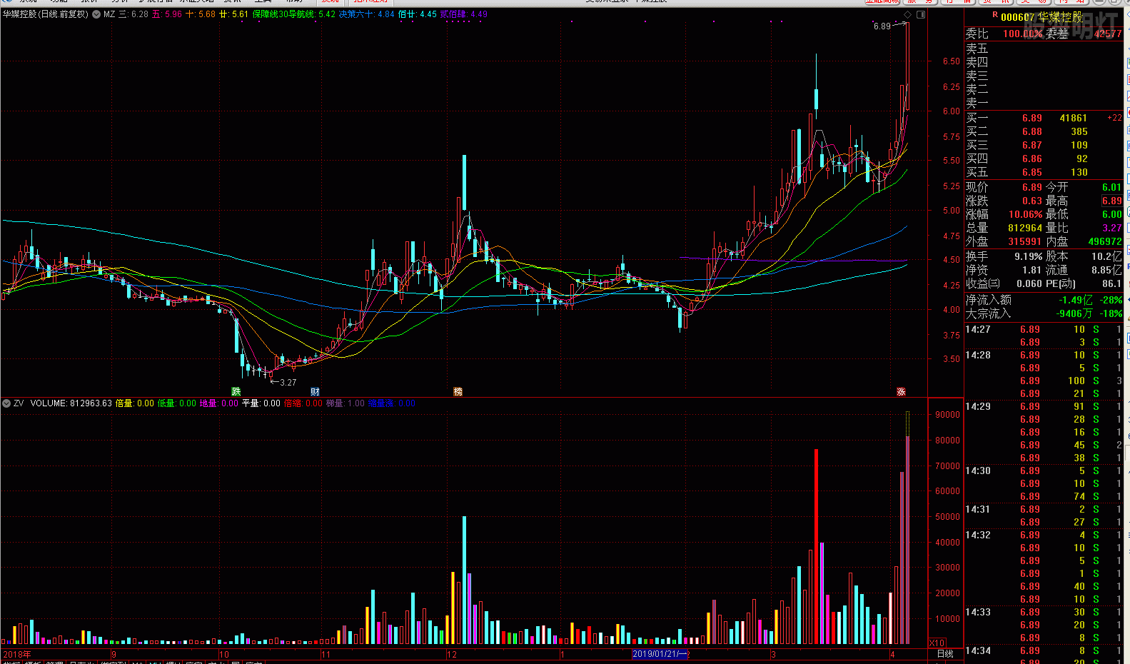Click the 梯量: 1.00 volume label

point(345,403)
